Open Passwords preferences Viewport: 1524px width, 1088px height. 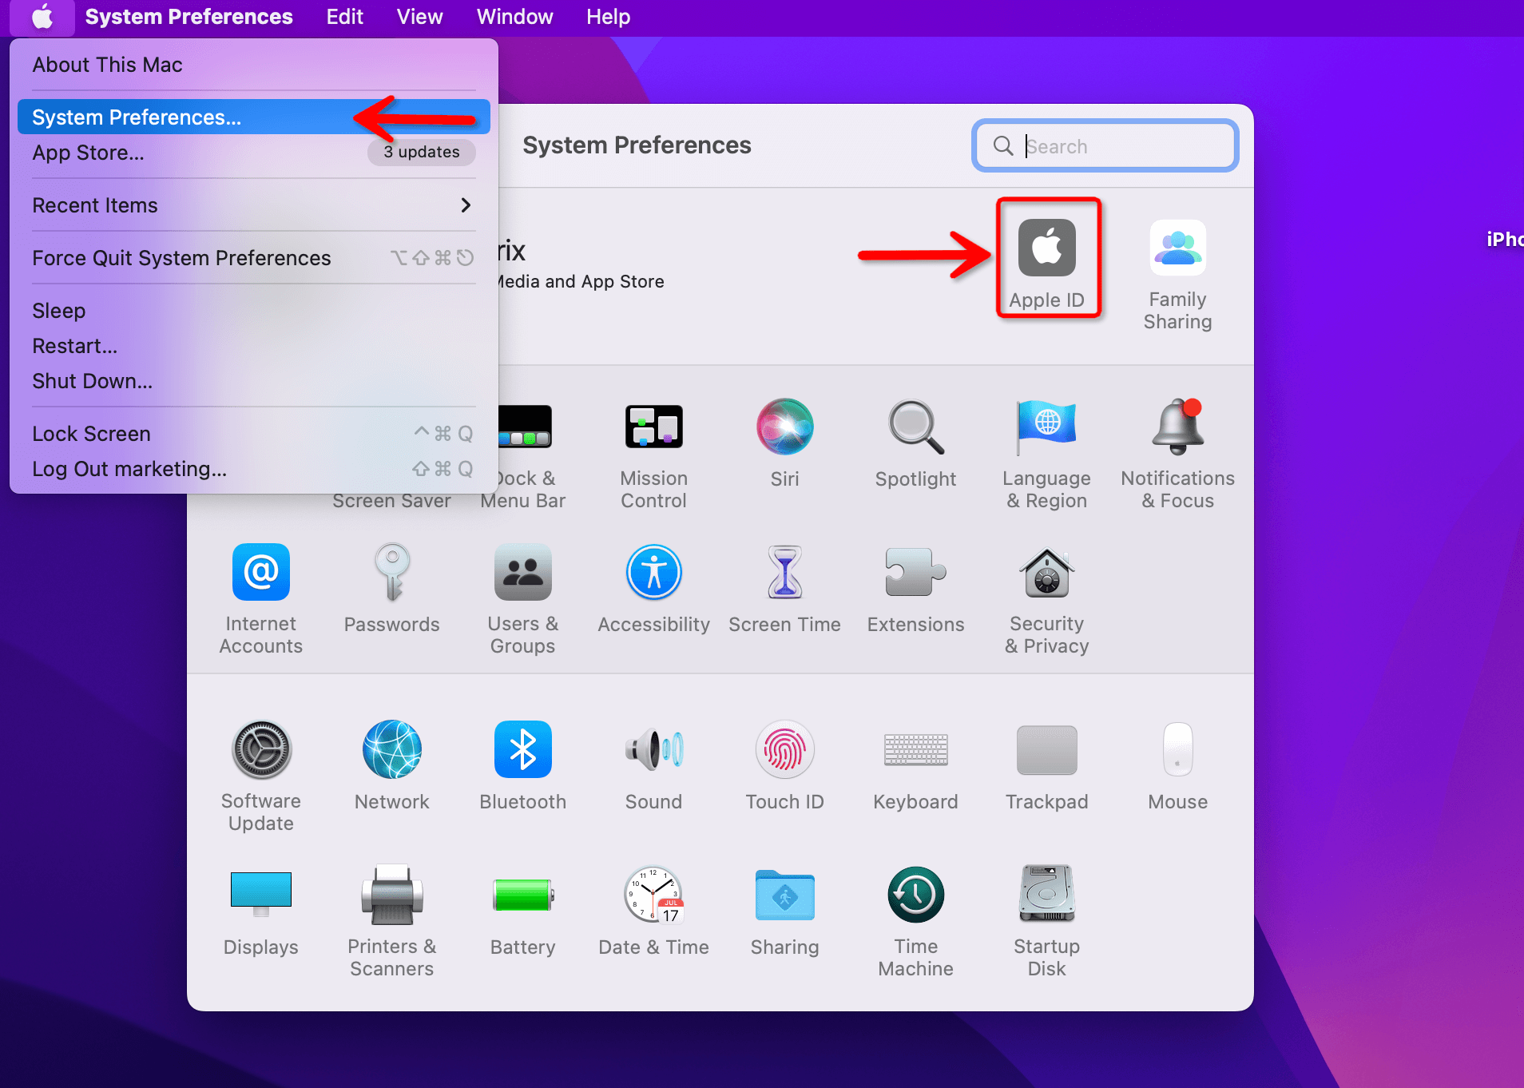click(391, 589)
